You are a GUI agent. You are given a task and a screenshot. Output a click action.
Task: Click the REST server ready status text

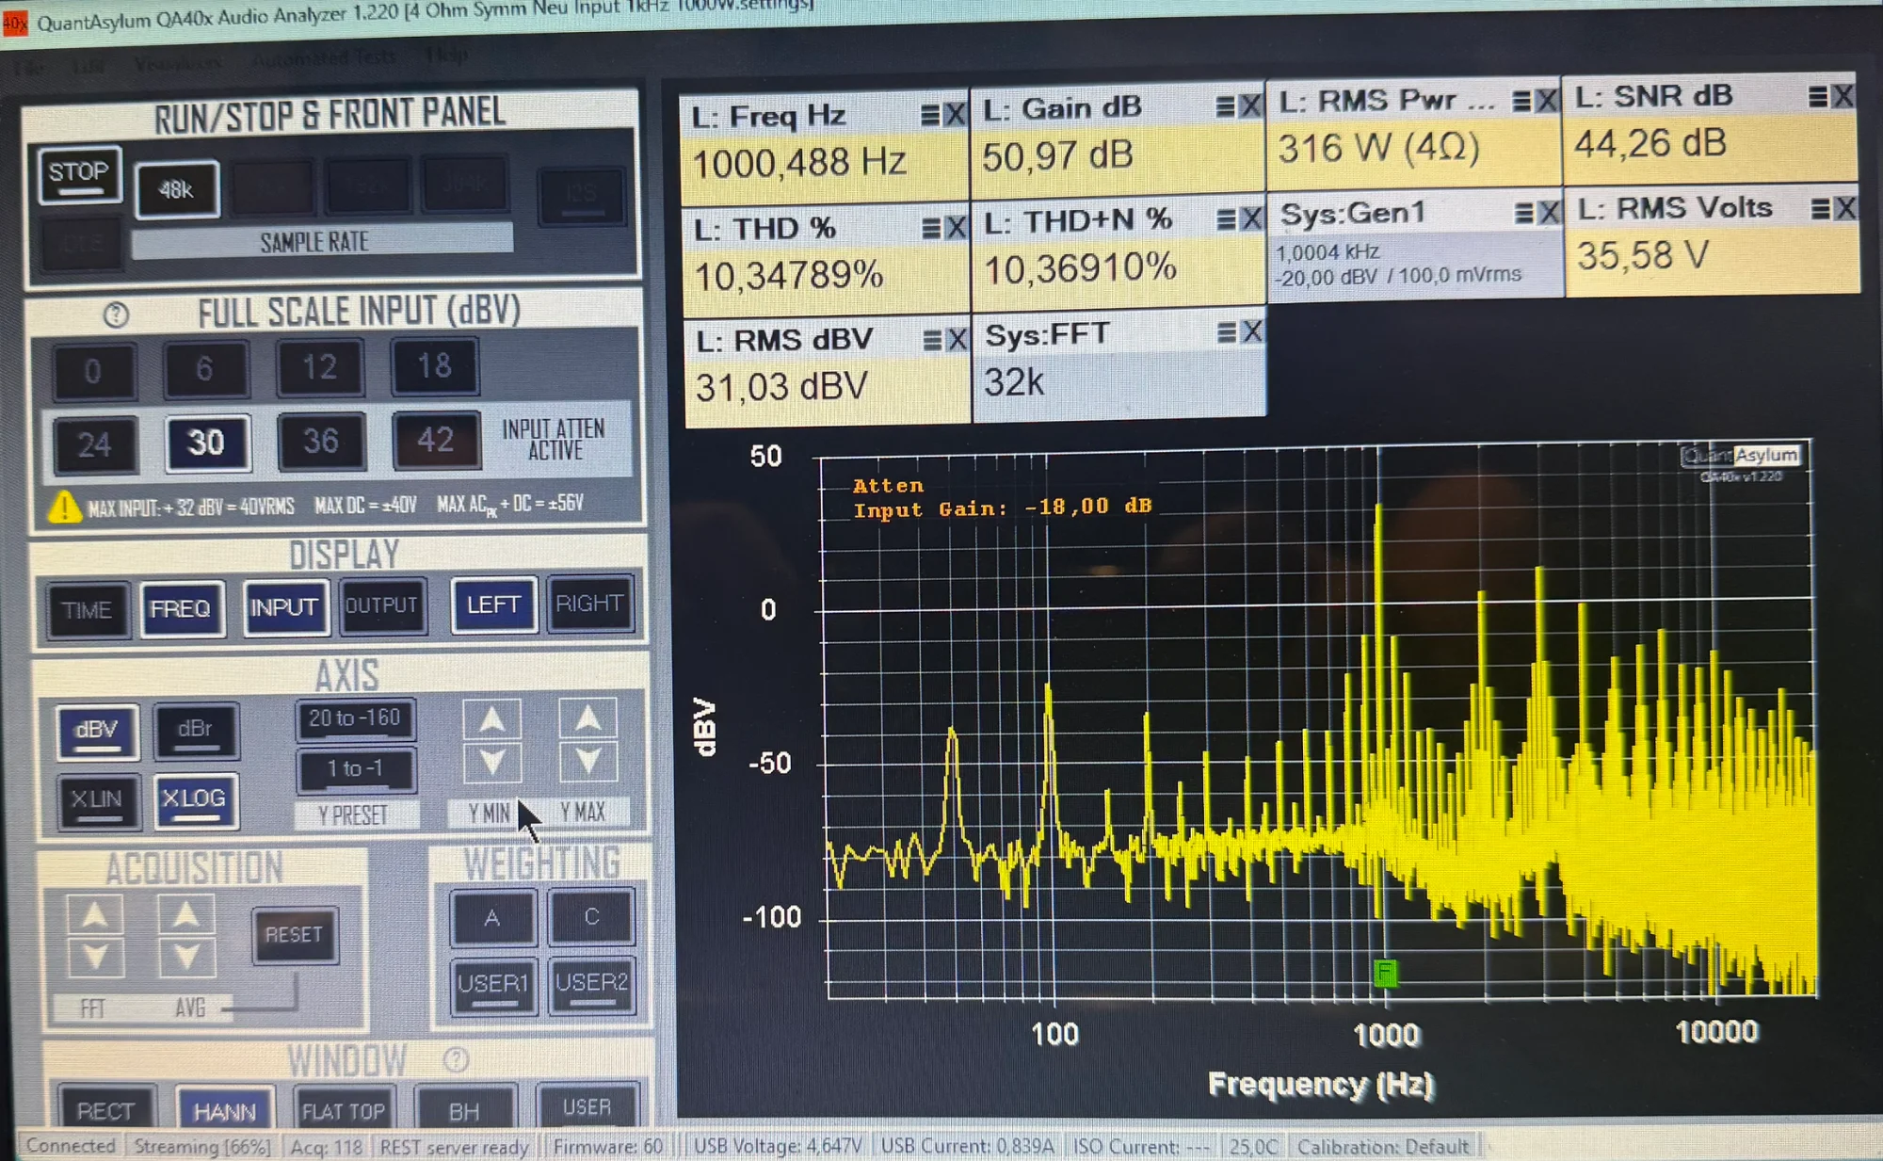tap(454, 1148)
